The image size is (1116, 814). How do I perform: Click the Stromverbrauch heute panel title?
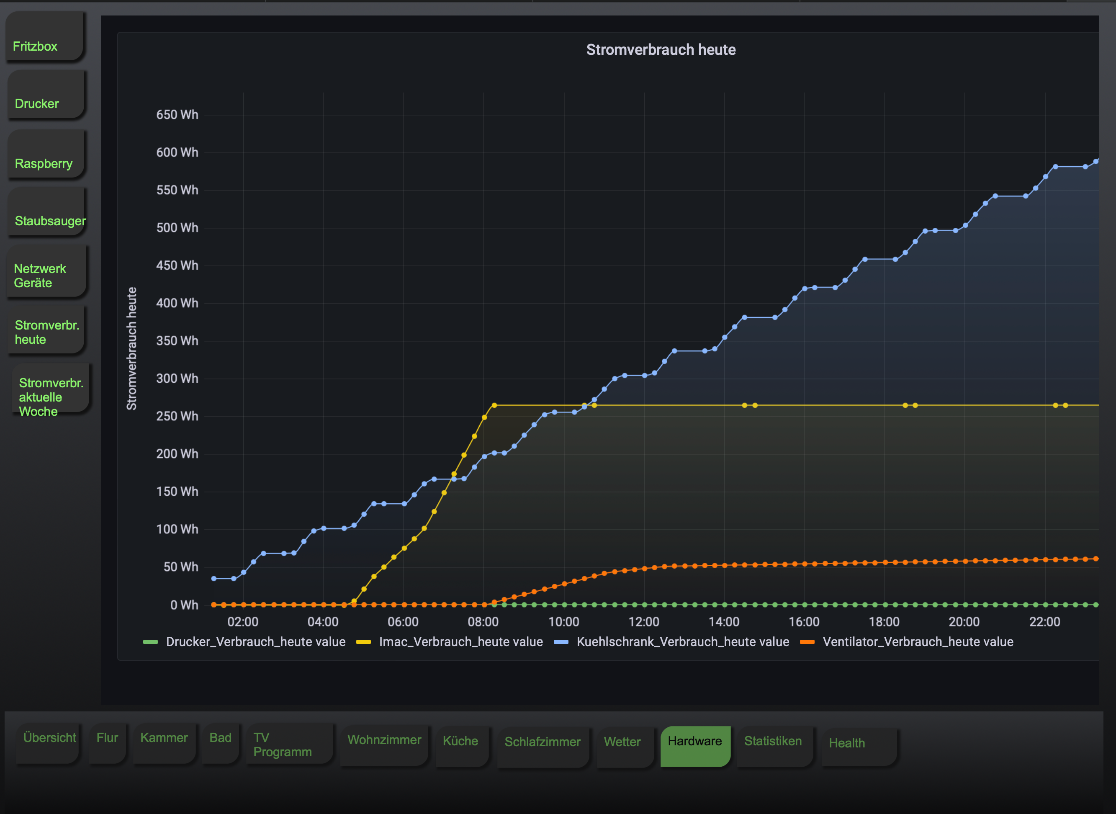coord(661,50)
